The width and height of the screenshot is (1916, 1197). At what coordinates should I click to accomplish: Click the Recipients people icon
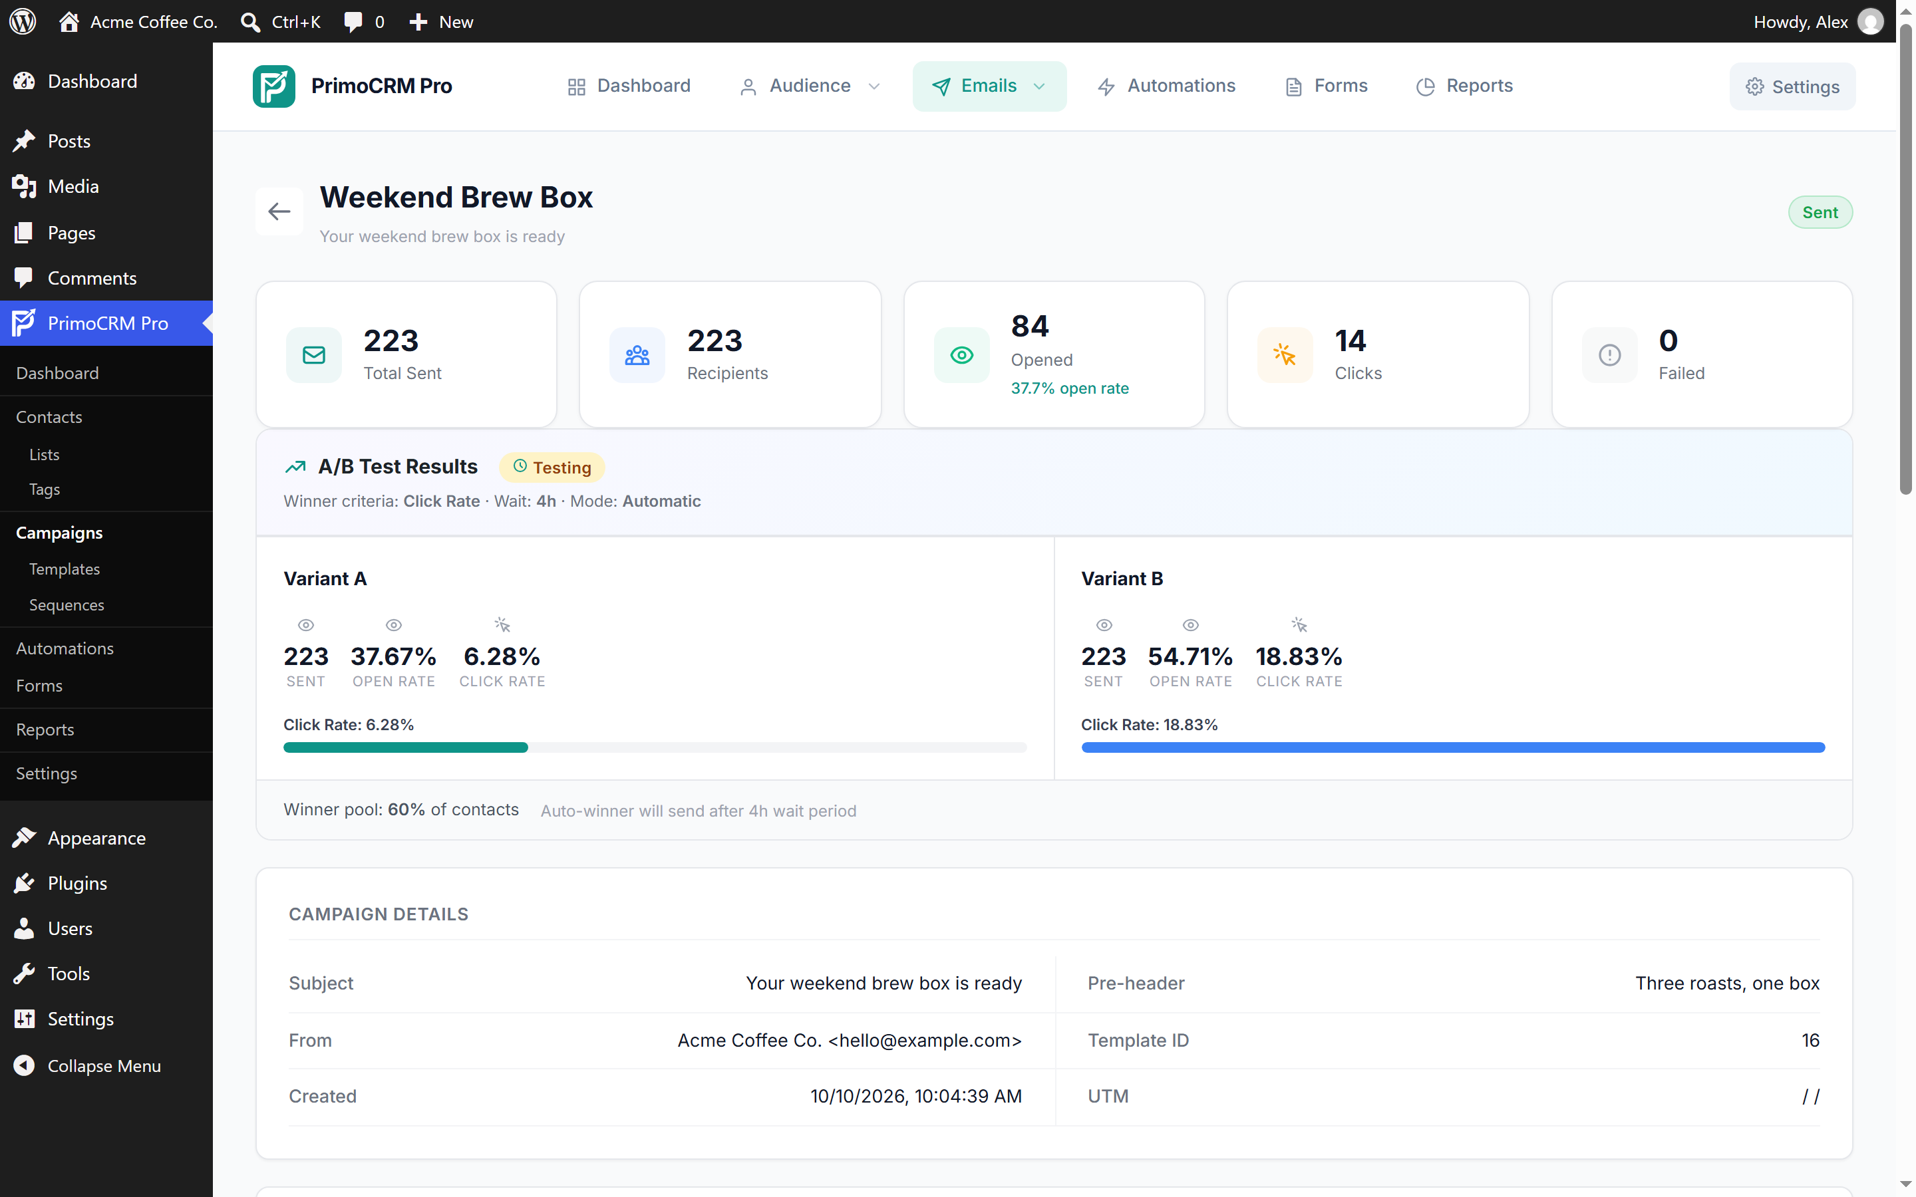pos(637,356)
